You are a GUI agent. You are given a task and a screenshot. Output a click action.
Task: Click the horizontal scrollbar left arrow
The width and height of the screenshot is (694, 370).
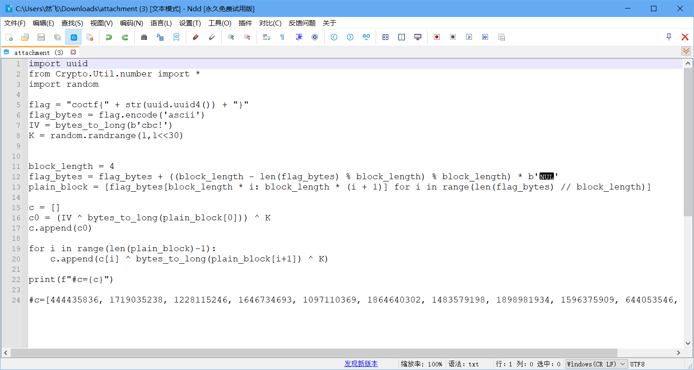tap(6, 353)
